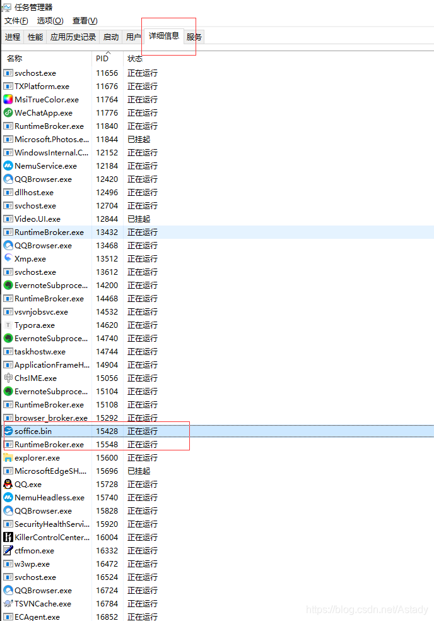Click the ChsIME.exe input method icon
Screen dimensions: 434x621
(8, 378)
